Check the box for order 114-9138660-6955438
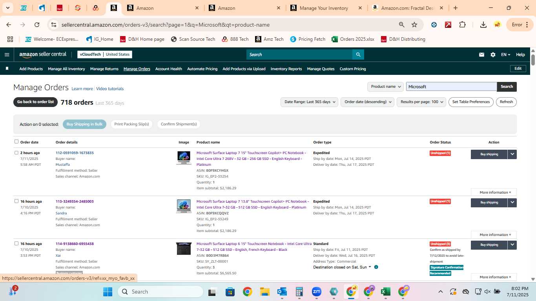This screenshot has height=301, width=536. tap(16, 243)
